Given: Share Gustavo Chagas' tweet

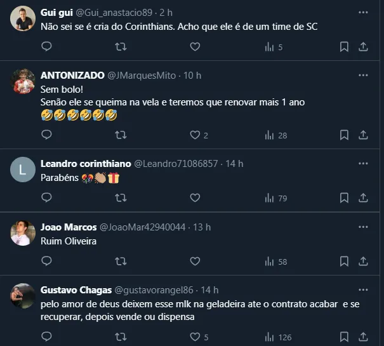Looking at the screenshot, I should tap(364, 336).
